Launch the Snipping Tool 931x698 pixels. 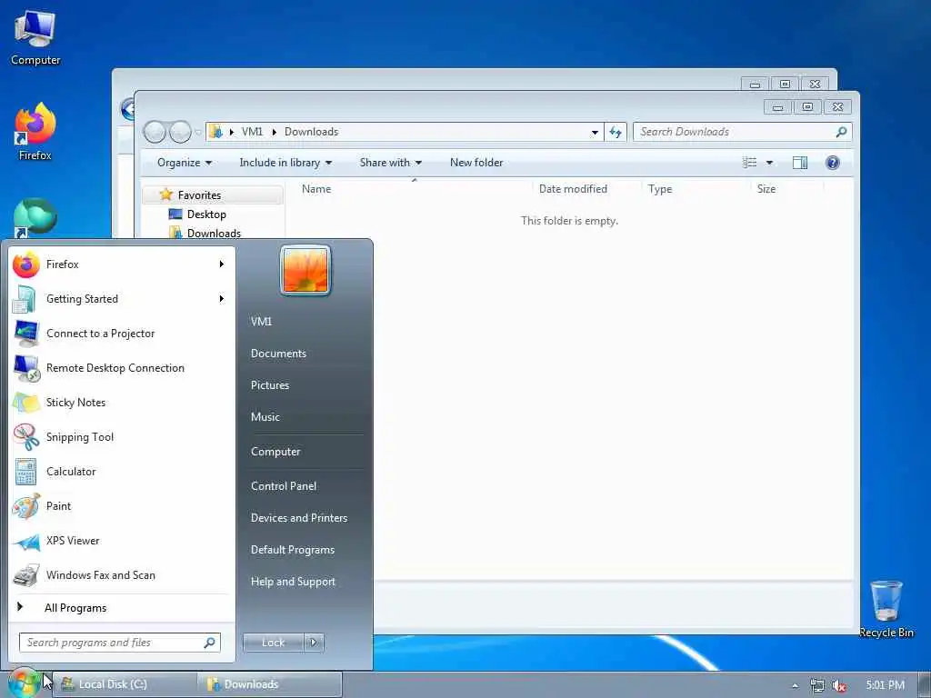122,437
